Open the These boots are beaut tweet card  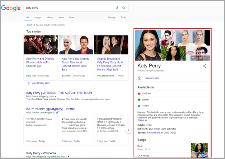coord(76,130)
